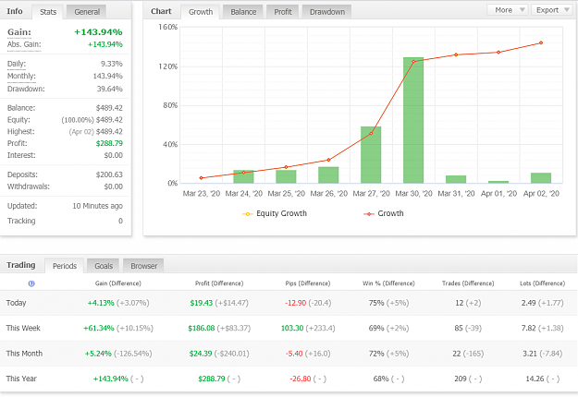Viewport: 578px width, 397px height.
Task: Click the Apr 01, '20 growth data point
Action: point(498,53)
